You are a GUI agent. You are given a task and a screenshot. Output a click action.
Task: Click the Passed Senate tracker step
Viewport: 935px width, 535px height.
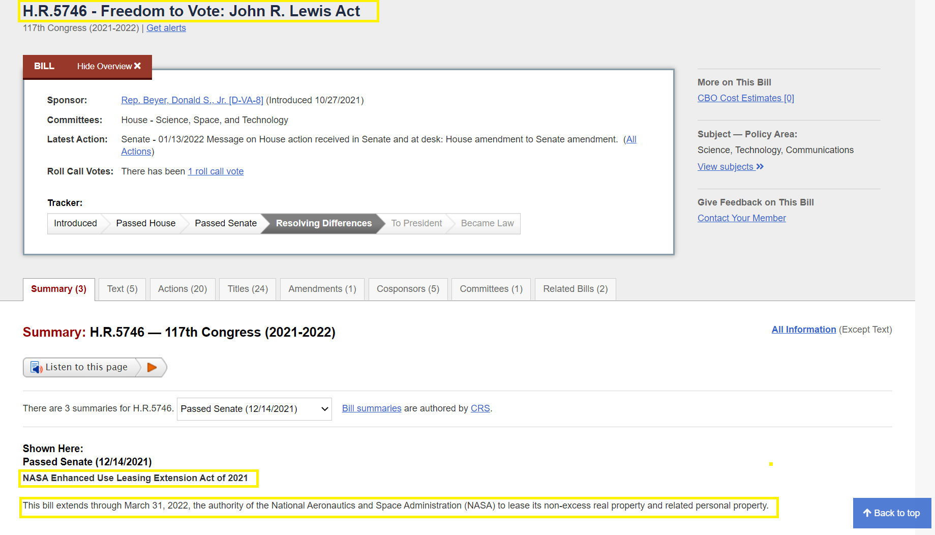(x=226, y=223)
